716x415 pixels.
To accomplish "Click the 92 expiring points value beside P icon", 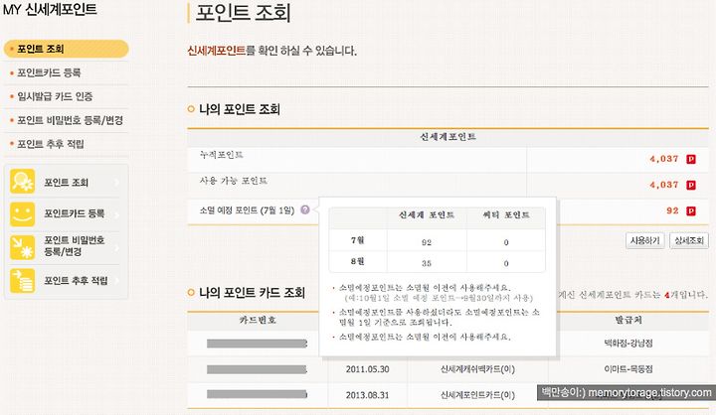I will coord(672,210).
